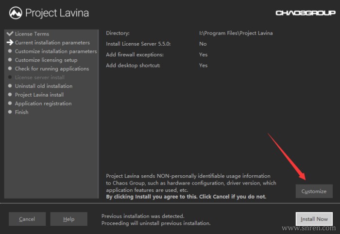This screenshot has width=340, height=234.
Task: Select Customize installation parameters step
Action: pos(56,51)
